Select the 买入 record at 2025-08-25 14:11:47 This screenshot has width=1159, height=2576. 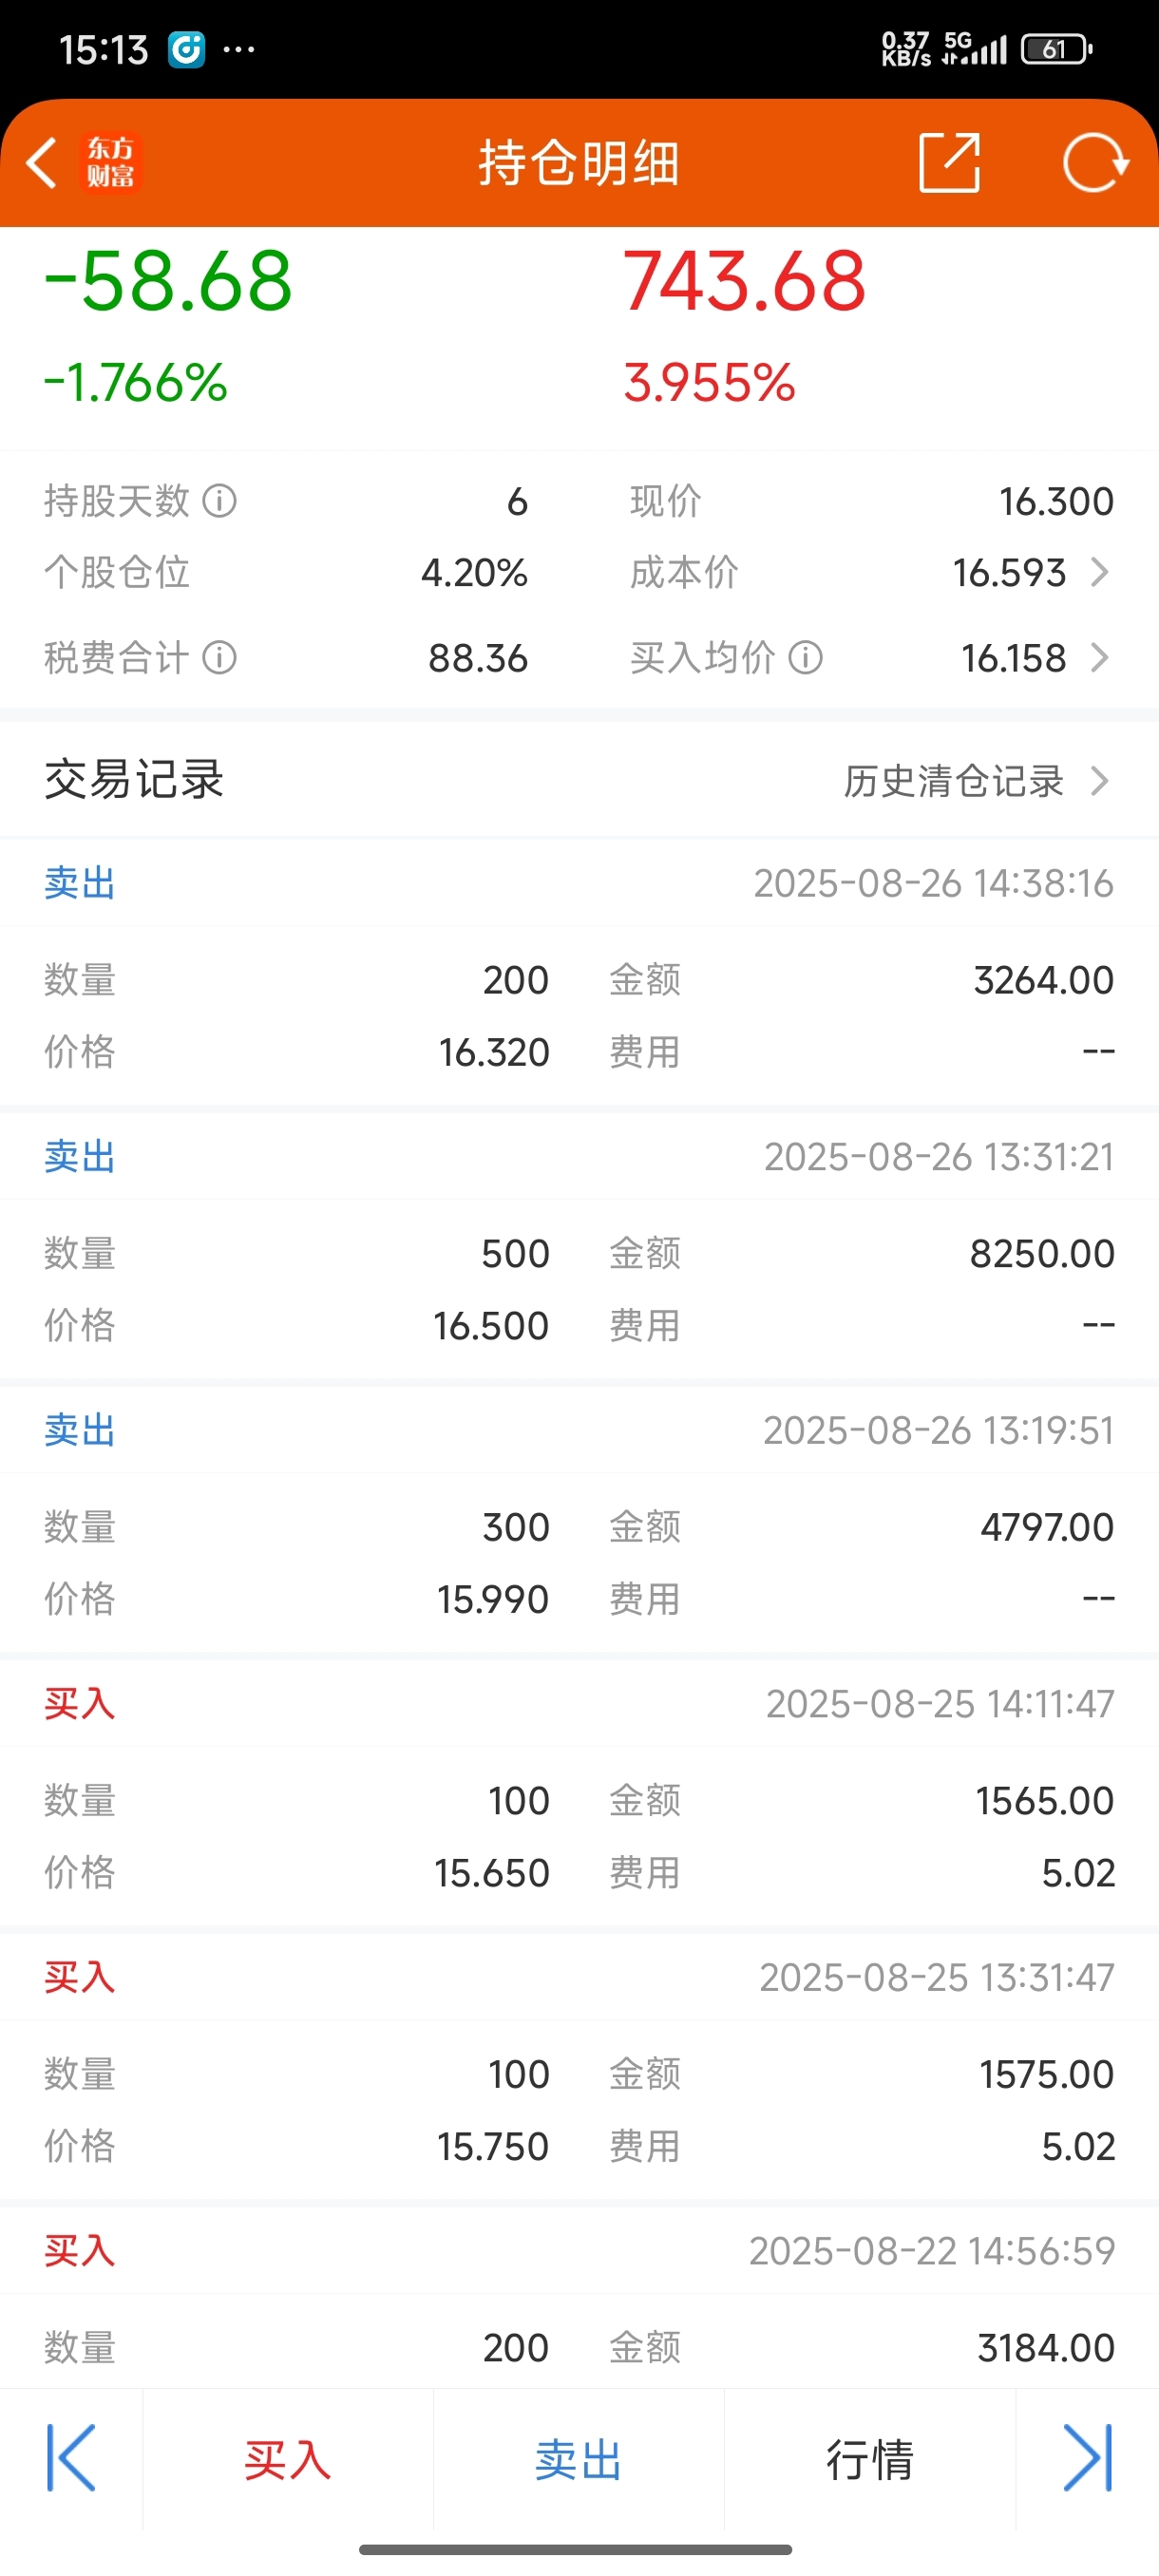pos(579,1794)
